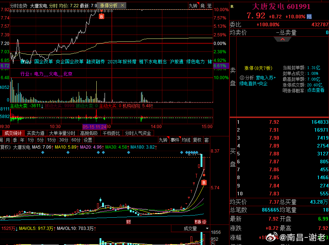Click the 涨停(8天7板) label
The image size is (329, 245).
click(x=258, y=68)
